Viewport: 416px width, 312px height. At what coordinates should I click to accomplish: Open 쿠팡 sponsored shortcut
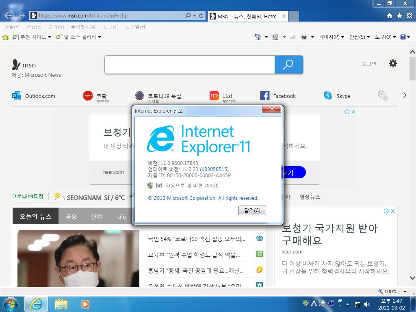click(96, 97)
